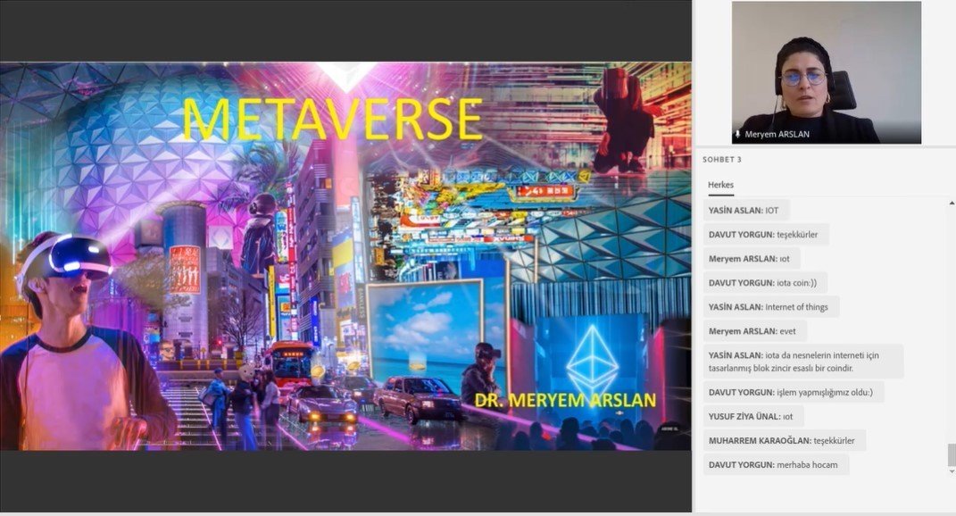
Task: Click YASİN ASLAN's IOT message at top
Action: pos(745,209)
